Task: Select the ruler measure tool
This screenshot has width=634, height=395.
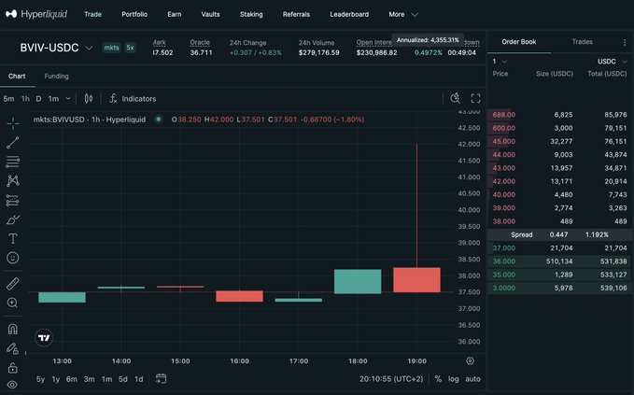Action: (13, 284)
